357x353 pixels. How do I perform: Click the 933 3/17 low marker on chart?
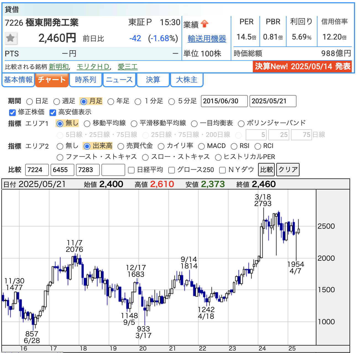(143, 332)
